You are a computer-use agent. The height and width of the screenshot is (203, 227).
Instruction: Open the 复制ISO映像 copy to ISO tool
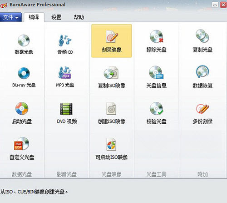112,77
